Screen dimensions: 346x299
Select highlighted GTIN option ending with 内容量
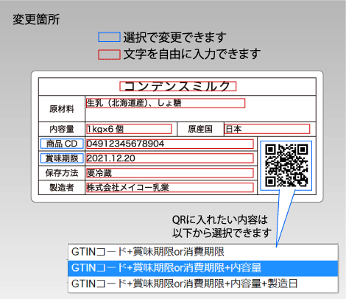pyautogui.click(x=203, y=268)
